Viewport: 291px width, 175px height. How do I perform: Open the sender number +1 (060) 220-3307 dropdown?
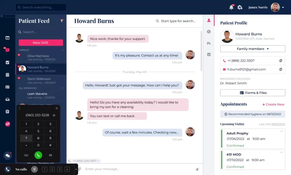[x=84, y=161]
